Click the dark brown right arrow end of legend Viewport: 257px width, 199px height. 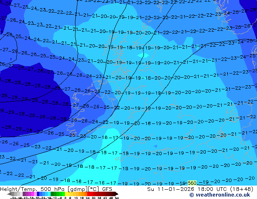[x=117, y=194]
